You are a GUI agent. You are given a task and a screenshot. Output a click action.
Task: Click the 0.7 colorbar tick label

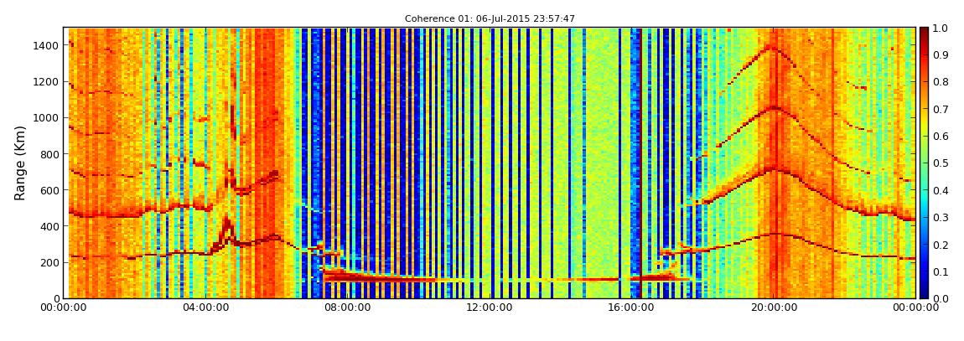[x=941, y=110]
